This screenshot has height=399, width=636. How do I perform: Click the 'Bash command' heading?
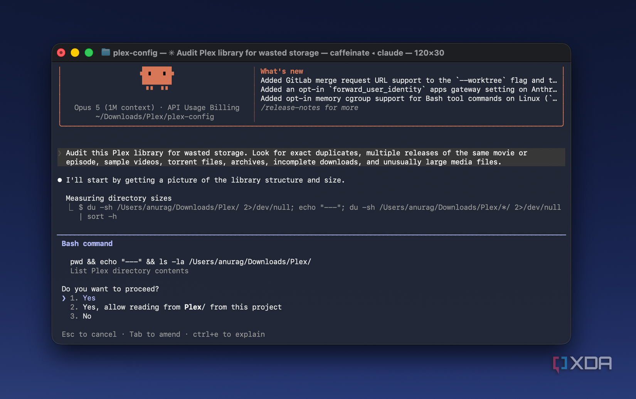(87, 244)
